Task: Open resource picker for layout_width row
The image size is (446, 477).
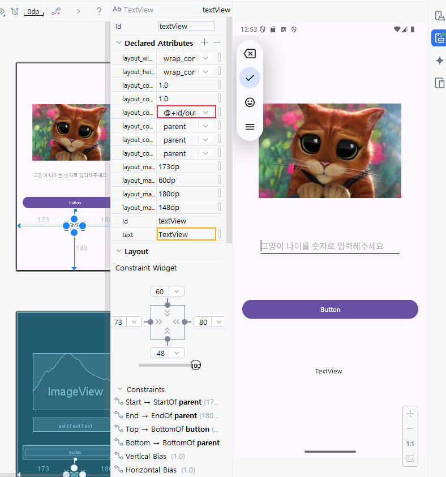Action: (x=220, y=58)
